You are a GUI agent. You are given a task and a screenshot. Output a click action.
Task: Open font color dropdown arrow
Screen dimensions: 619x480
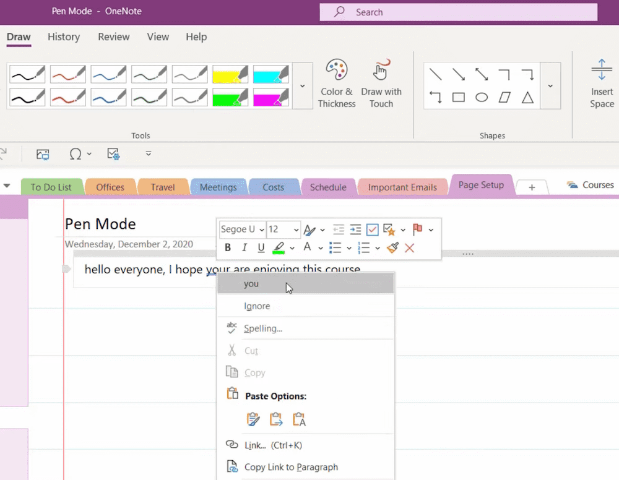(321, 248)
